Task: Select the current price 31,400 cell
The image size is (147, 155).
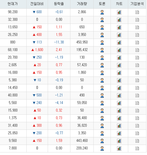Action: pyautogui.click(x=13, y=126)
